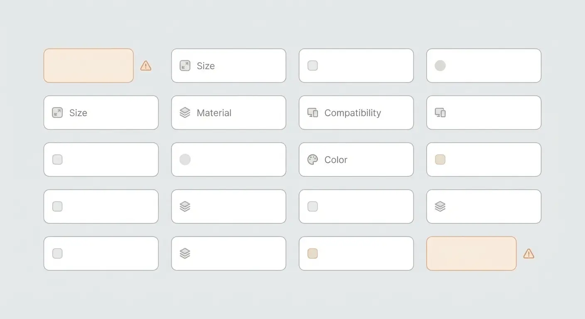This screenshot has height=319, width=585.
Task: Click the orange swatch in the third-row rightmost chip
Action: [x=440, y=159]
